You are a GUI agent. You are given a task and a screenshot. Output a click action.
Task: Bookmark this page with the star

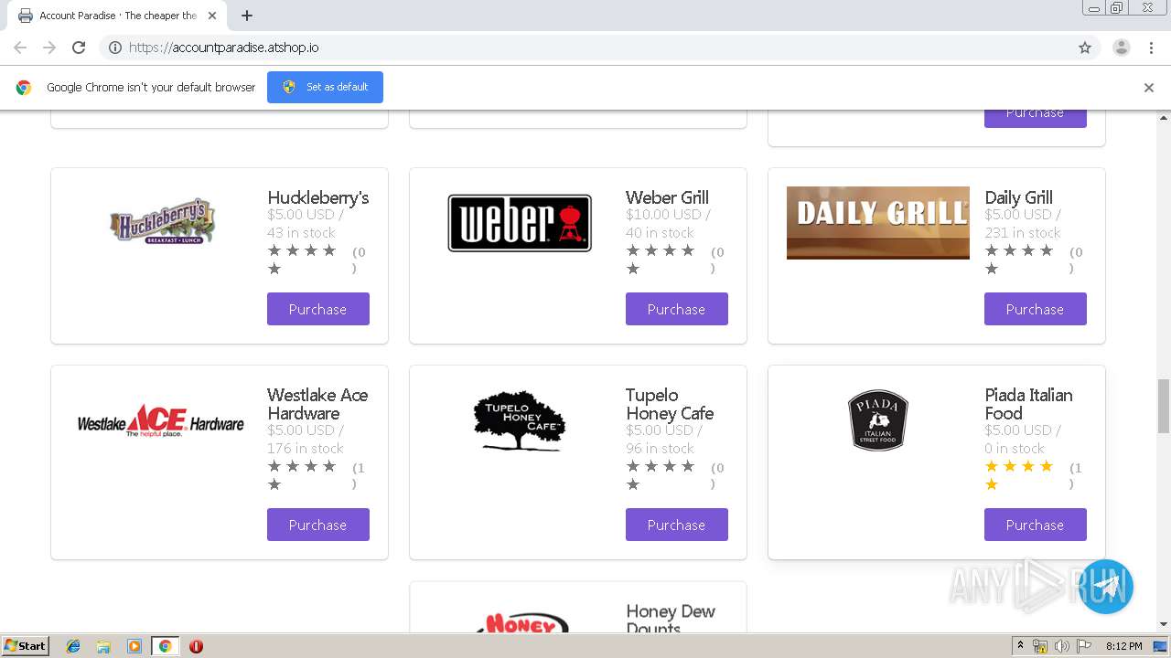(1085, 48)
